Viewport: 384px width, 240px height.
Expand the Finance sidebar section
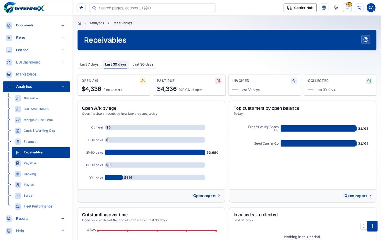tap(63, 50)
